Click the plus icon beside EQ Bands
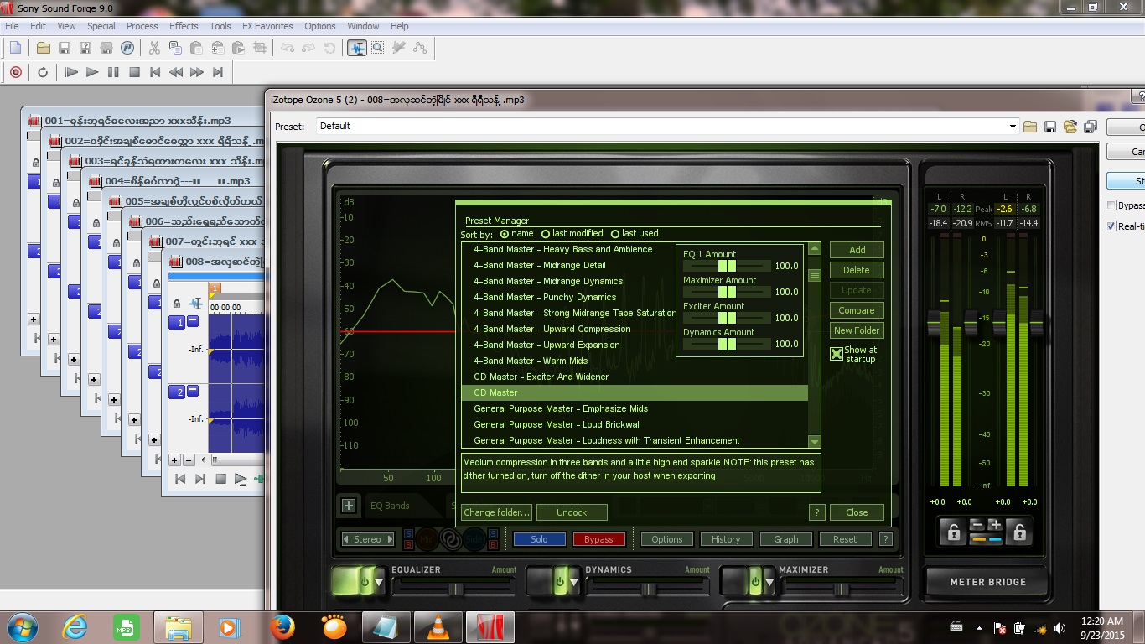 coord(349,506)
